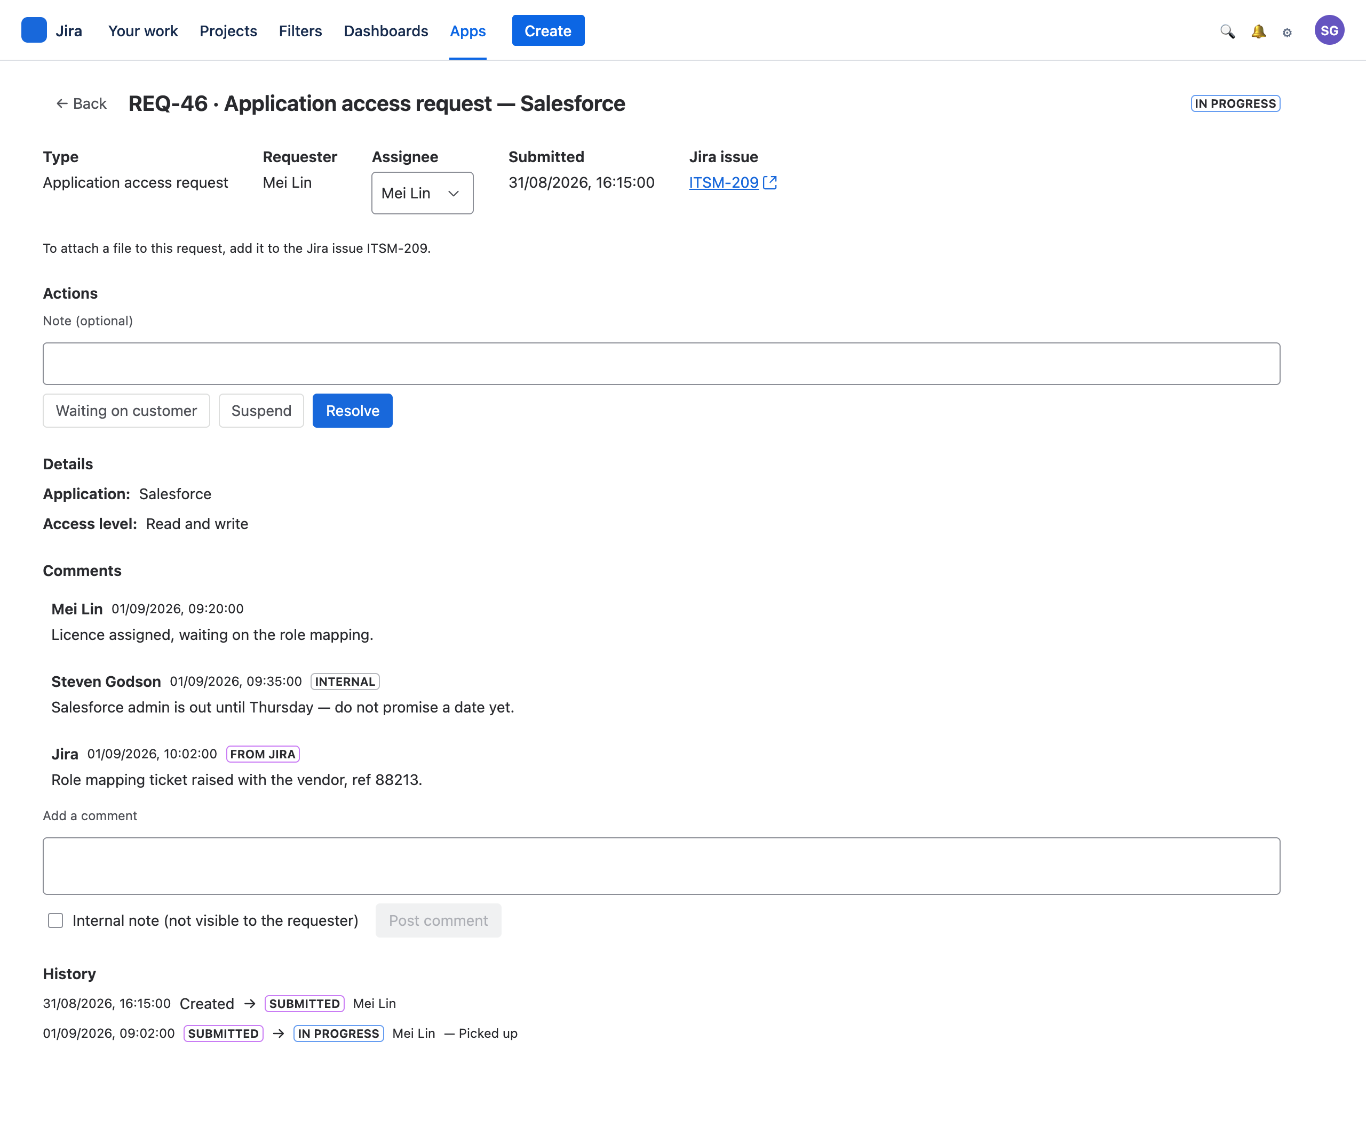Focus the Note (optional) input field
1366x1121 pixels.
[x=661, y=364]
